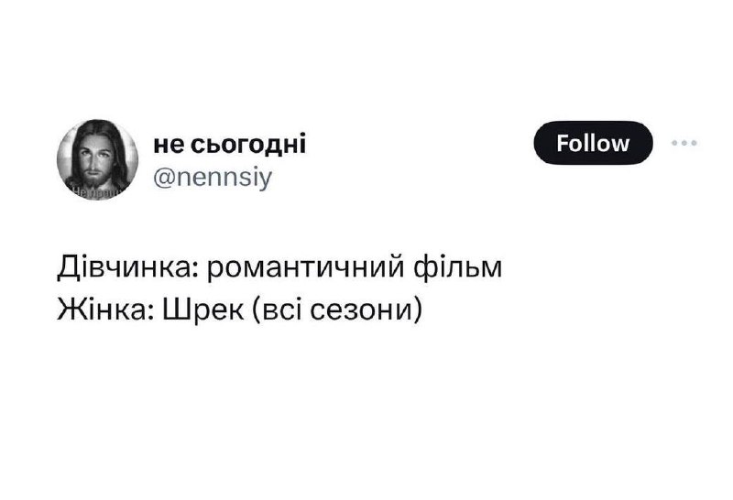Click the word "не" in display name
This screenshot has height=500, width=733.
(169, 146)
